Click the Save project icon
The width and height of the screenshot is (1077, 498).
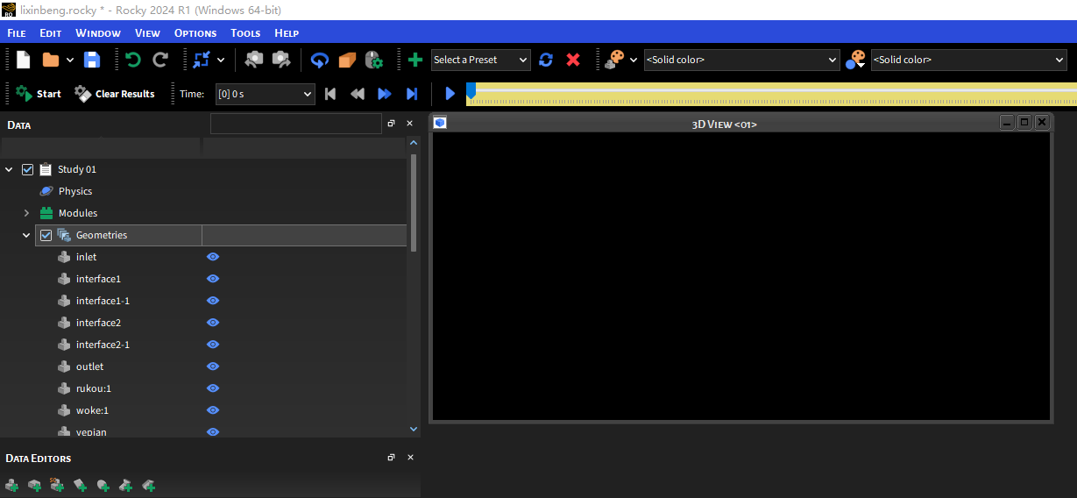click(92, 60)
